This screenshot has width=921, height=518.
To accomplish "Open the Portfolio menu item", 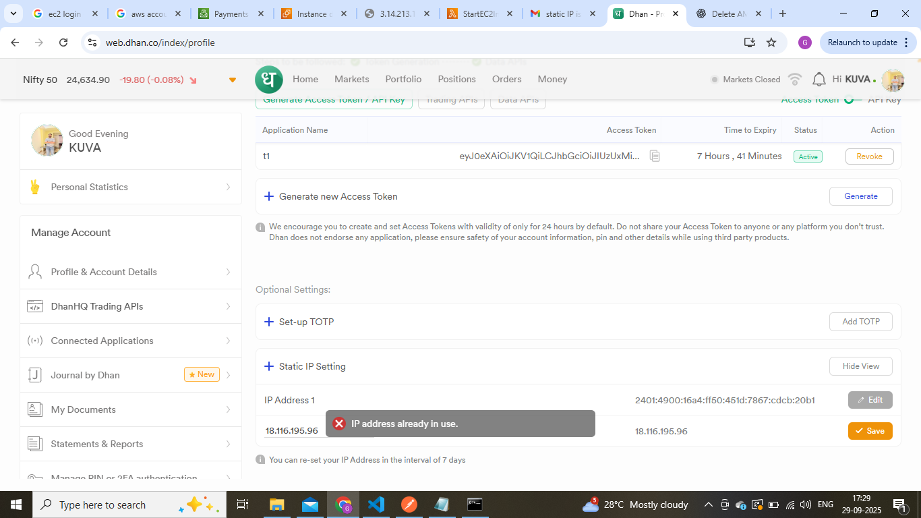I will pyautogui.click(x=403, y=79).
